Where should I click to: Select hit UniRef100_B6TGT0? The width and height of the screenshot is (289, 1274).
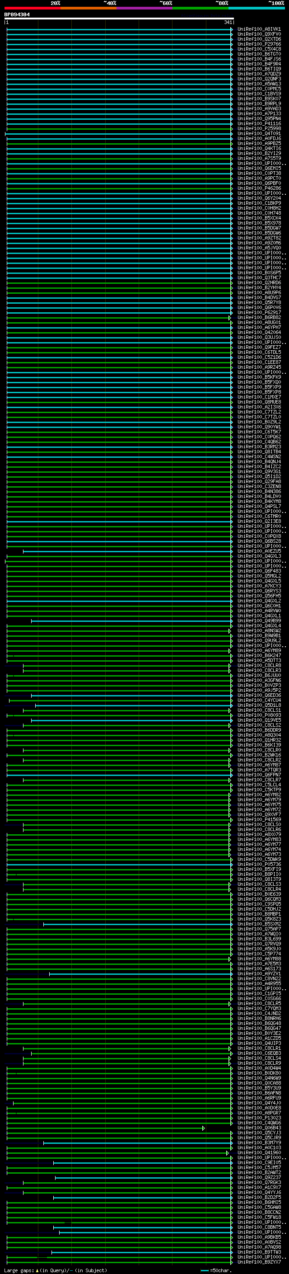point(259,54)
